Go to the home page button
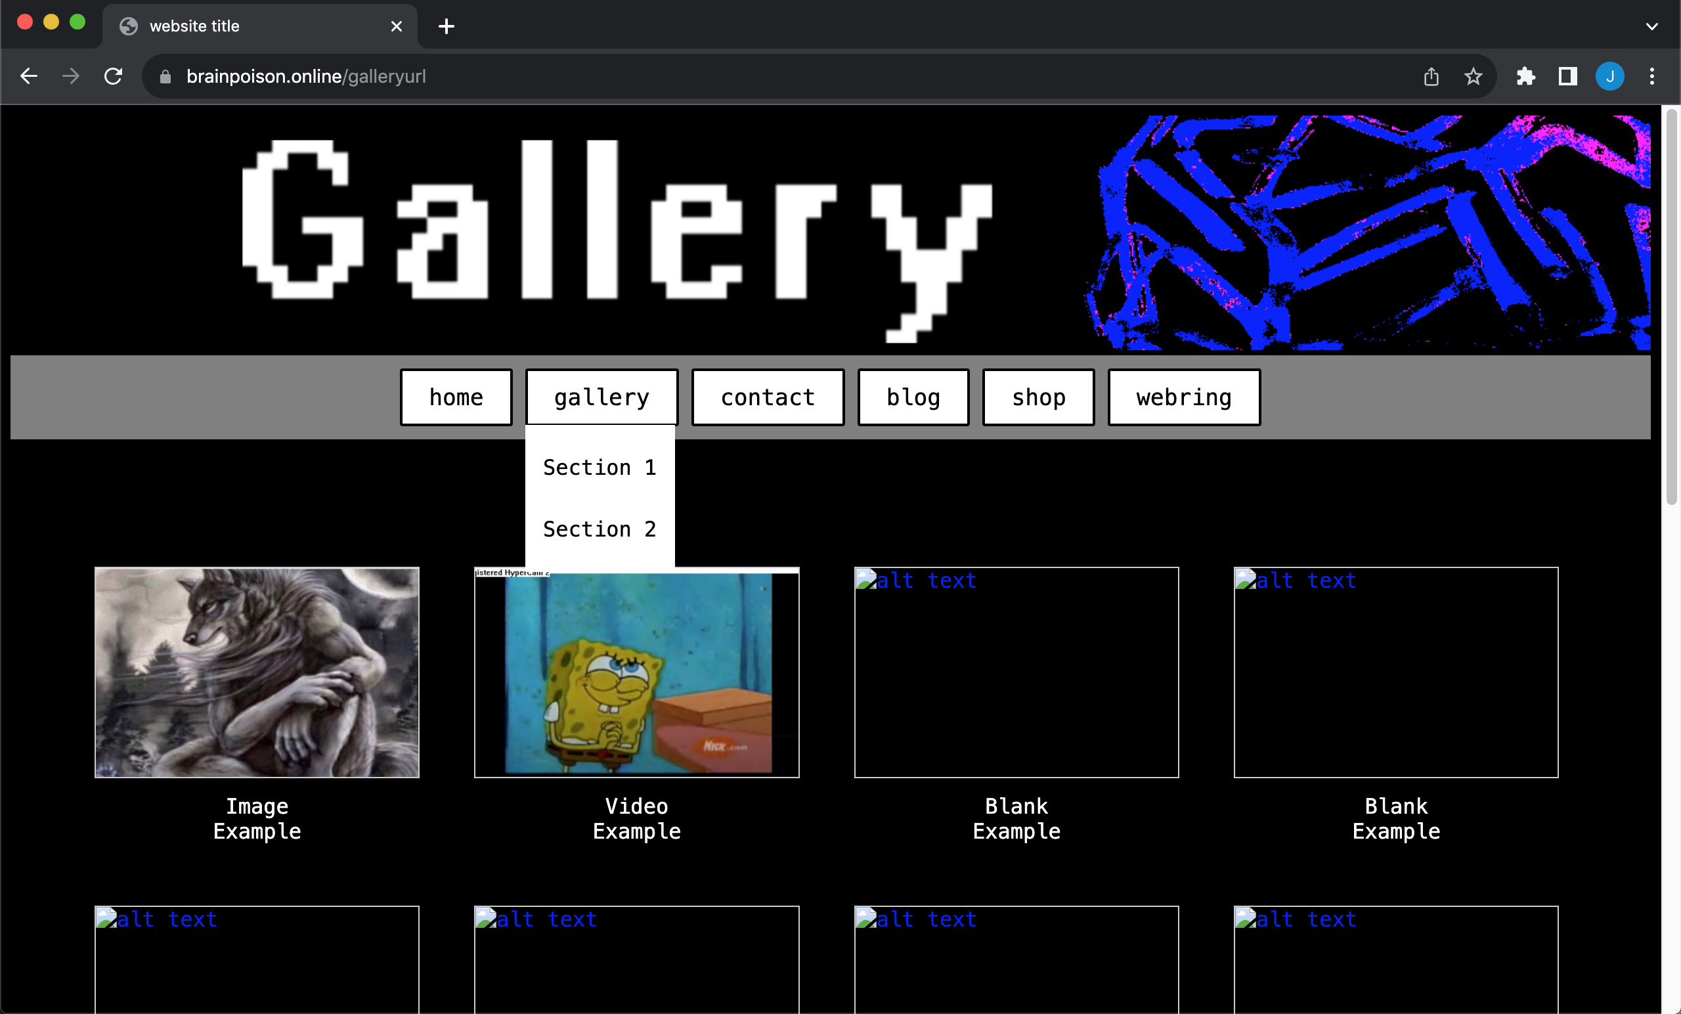Image resolution: width=1681 pixels, height=1014 pixels. coord(456,397)
